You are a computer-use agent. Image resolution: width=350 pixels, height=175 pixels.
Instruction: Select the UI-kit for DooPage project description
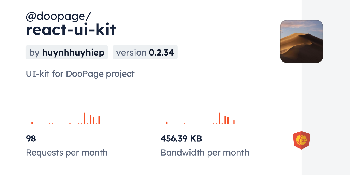pos(80,74)
